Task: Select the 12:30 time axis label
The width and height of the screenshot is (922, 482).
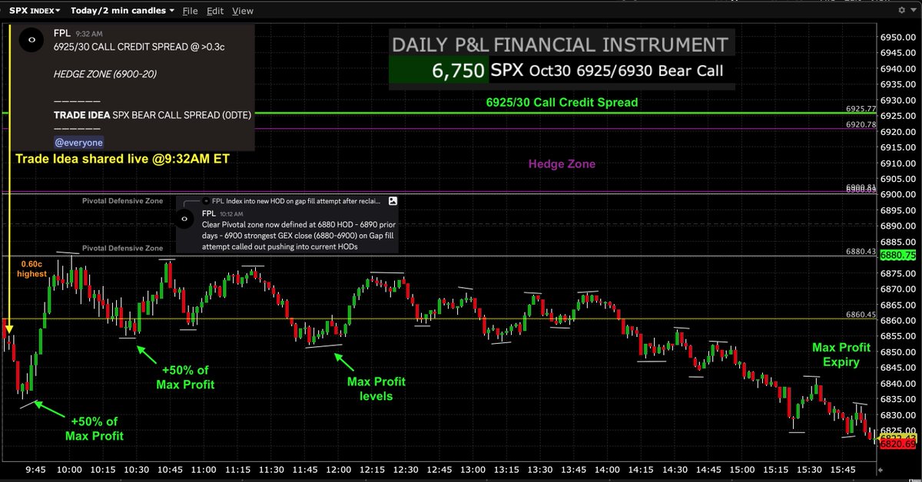Action: 408,468
